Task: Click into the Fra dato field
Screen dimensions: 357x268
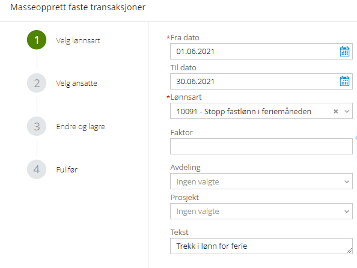Action: [261, 52]
